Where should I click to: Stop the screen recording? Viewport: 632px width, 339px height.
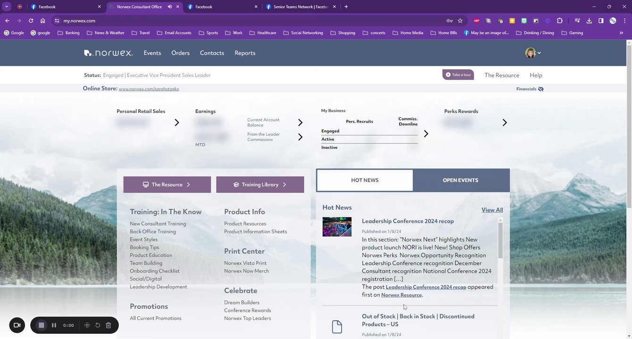point(42,325)
